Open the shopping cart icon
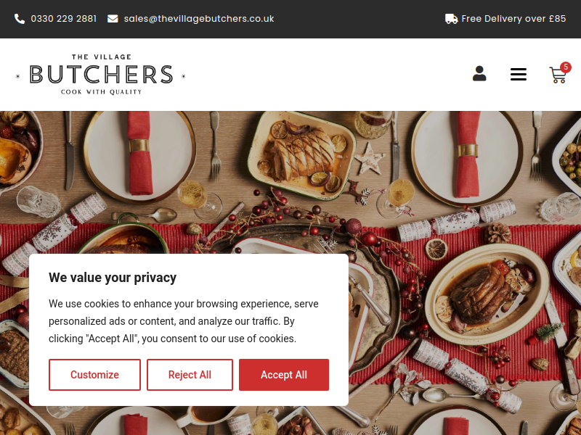The height and width of the screenshot is (435, 581). click(x=558, y=75)
